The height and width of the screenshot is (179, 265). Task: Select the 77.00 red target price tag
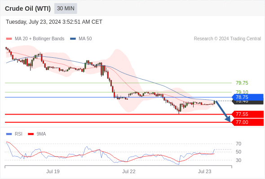click(248, 122)
